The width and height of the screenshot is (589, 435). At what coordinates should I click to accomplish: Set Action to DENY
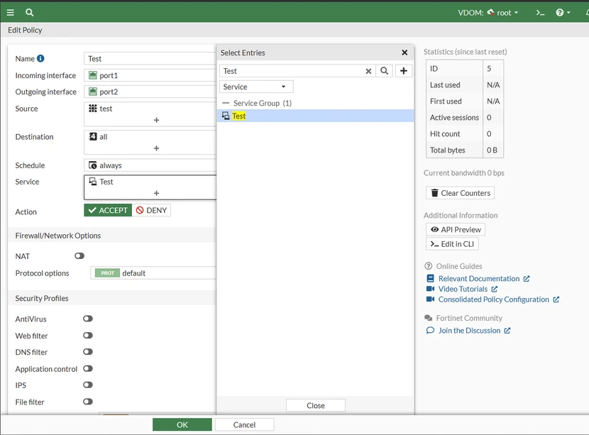(x=151, y=210)
